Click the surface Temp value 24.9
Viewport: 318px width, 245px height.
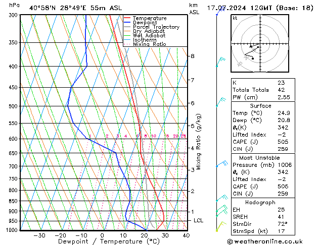(284, 113)
